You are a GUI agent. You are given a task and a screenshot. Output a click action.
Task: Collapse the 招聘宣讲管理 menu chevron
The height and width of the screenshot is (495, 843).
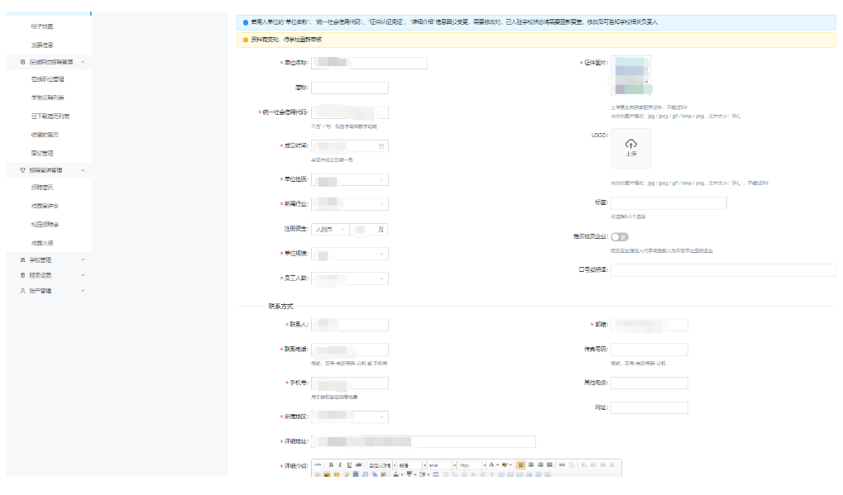pyautogui.click(x=83, y=170)
